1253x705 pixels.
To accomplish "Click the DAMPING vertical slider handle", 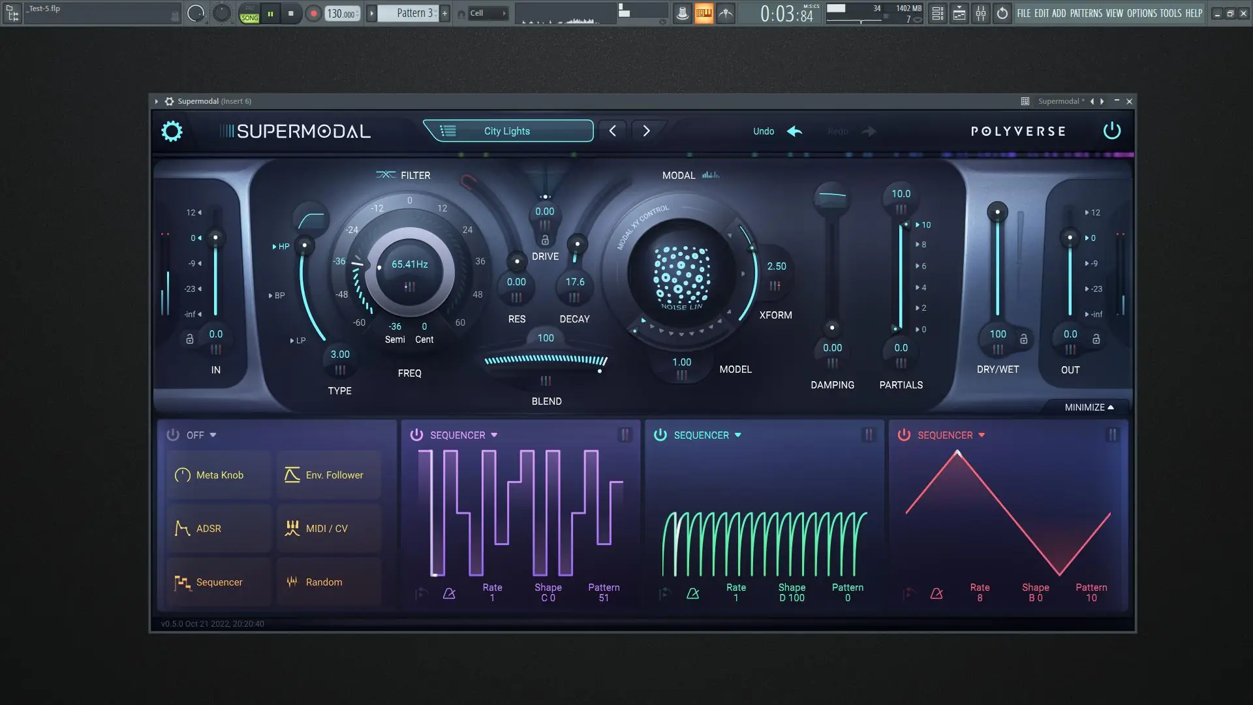I will tap(831, 328).
